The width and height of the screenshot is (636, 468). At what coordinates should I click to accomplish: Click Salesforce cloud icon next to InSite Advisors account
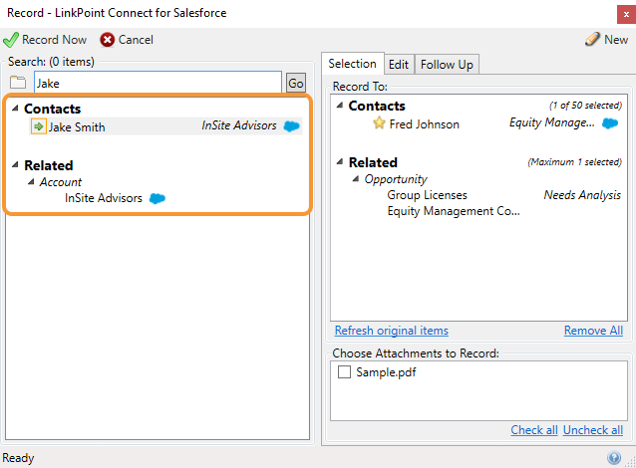(x=158, y=198)
